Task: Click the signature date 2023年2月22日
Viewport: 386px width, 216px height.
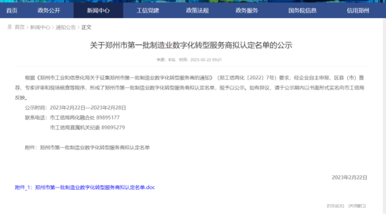Action: pos(349,177)
